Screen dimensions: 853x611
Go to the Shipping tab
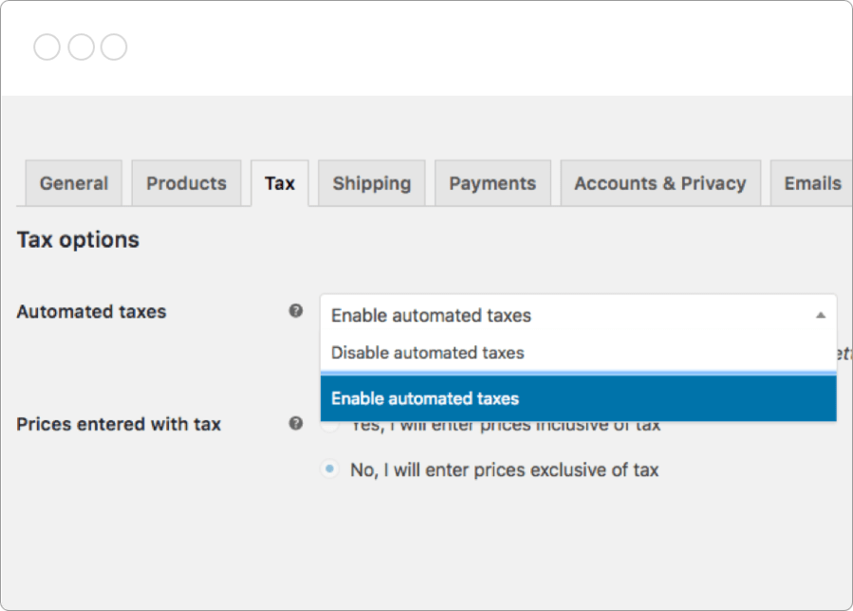pos(371,184)
